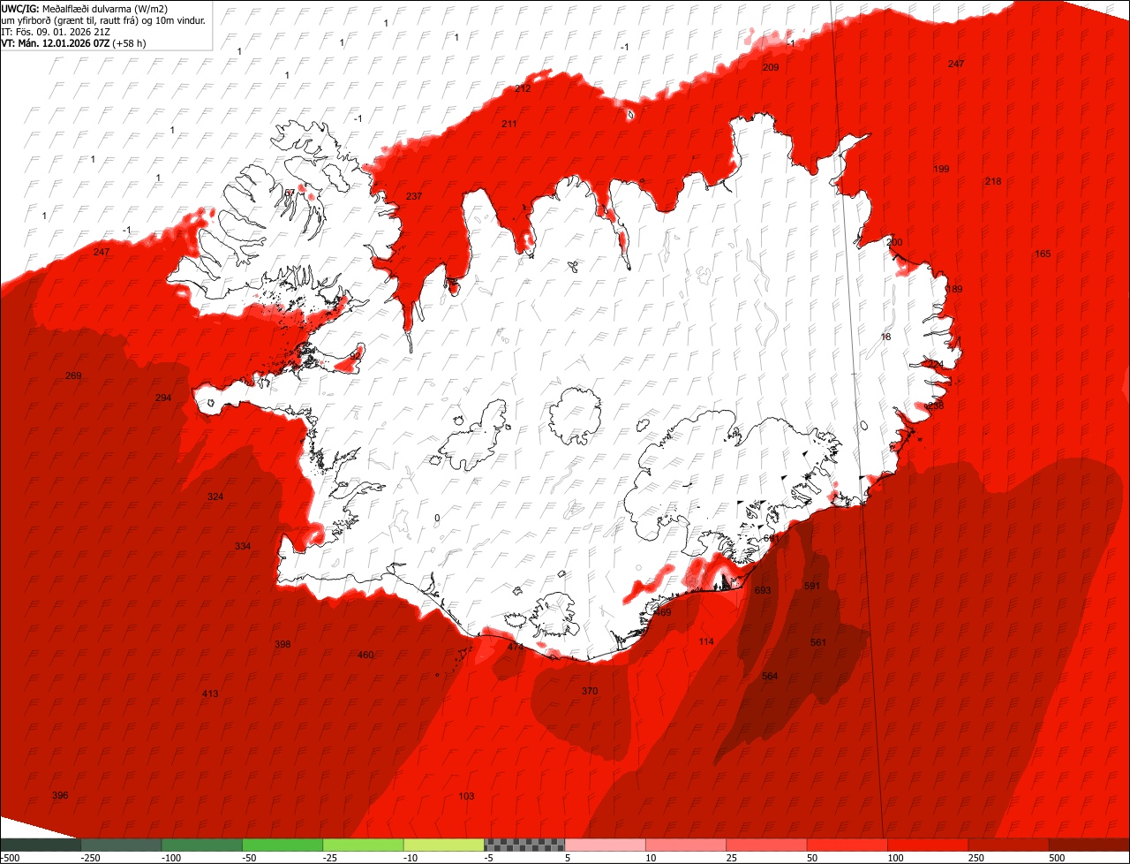Viewport: 1130px width, 864px height.
Task: Click the dark green swatch between -500 and -250
Action: coord(41,845)
